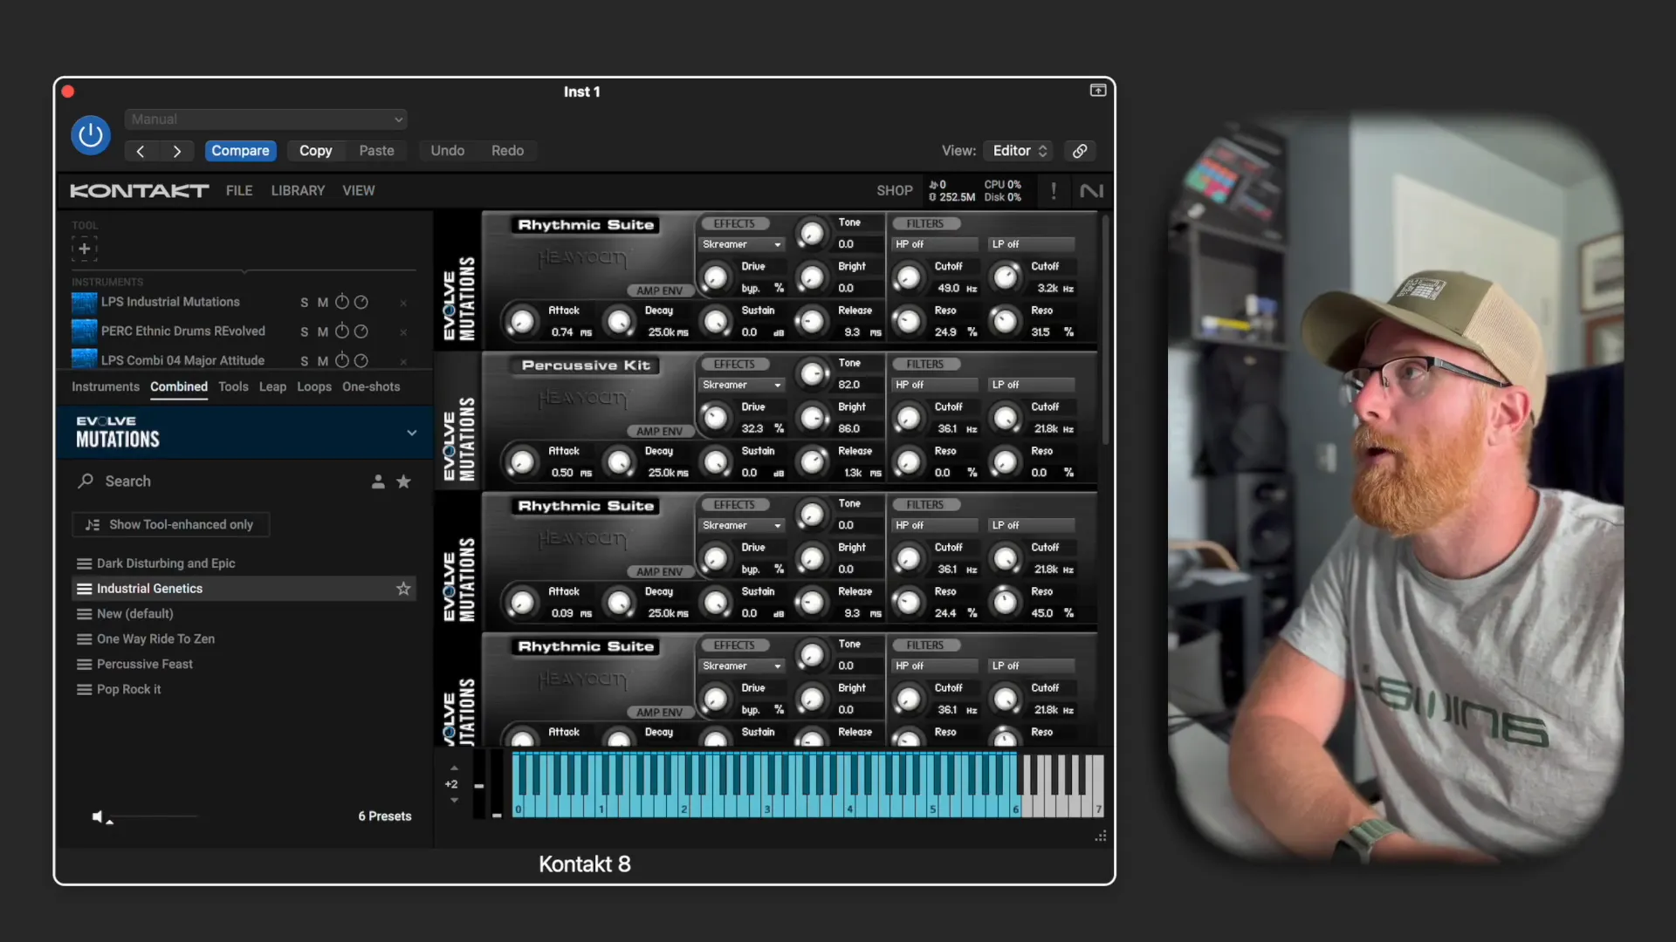Toggle the blue plugin power button
Viewport: 1676px width, 942px height.
[x=91, y=135]
